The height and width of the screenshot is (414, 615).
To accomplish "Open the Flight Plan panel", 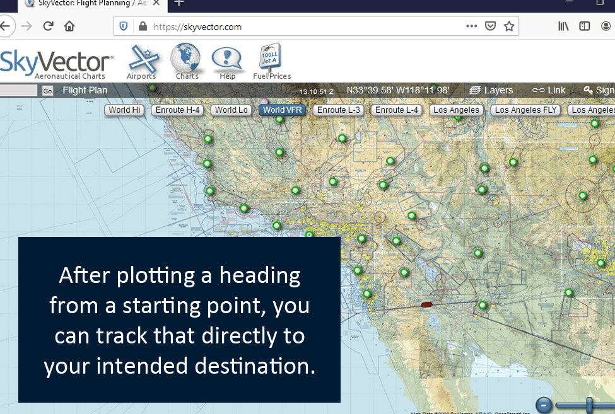I will [85, 91].
